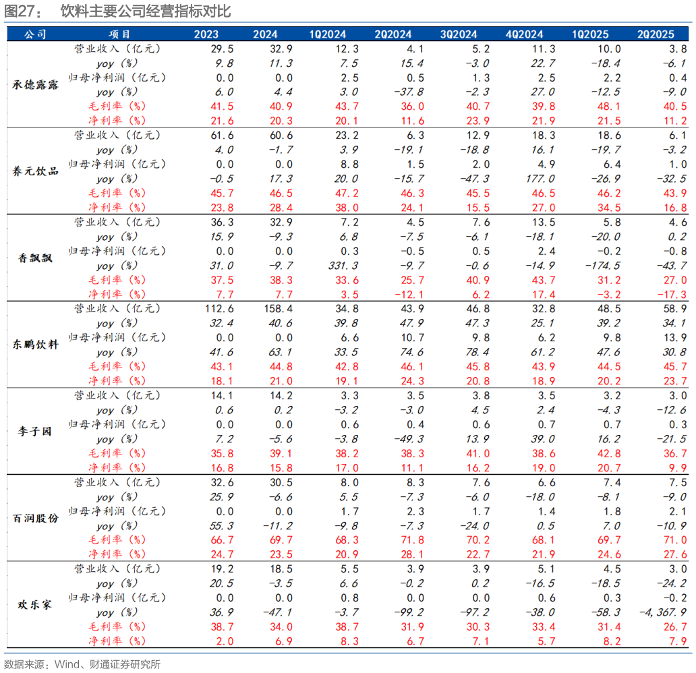The image size is (696, 673).
Task: Click the 欢乐家 company name
Action: 36,604
